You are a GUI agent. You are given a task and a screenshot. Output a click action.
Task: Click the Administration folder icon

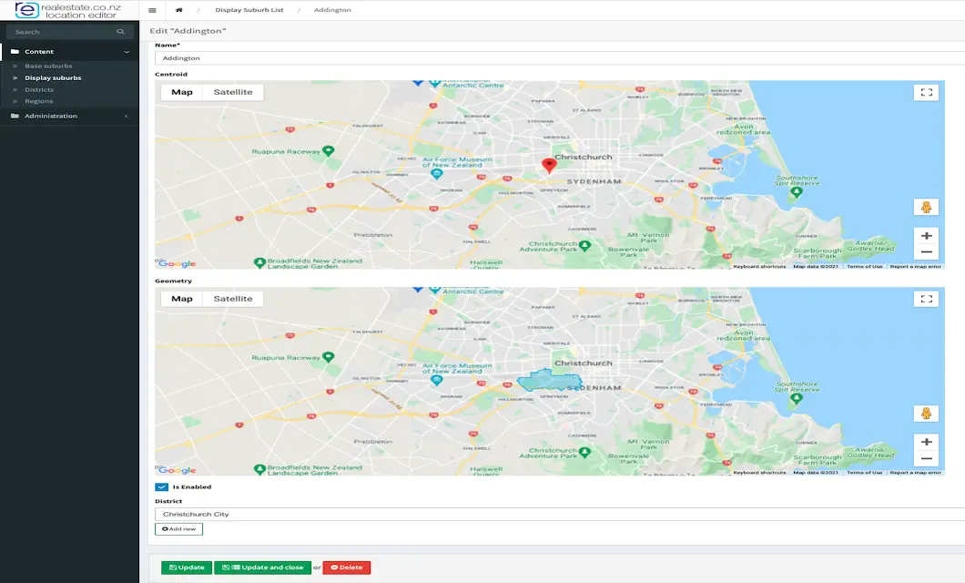(15, 116)
